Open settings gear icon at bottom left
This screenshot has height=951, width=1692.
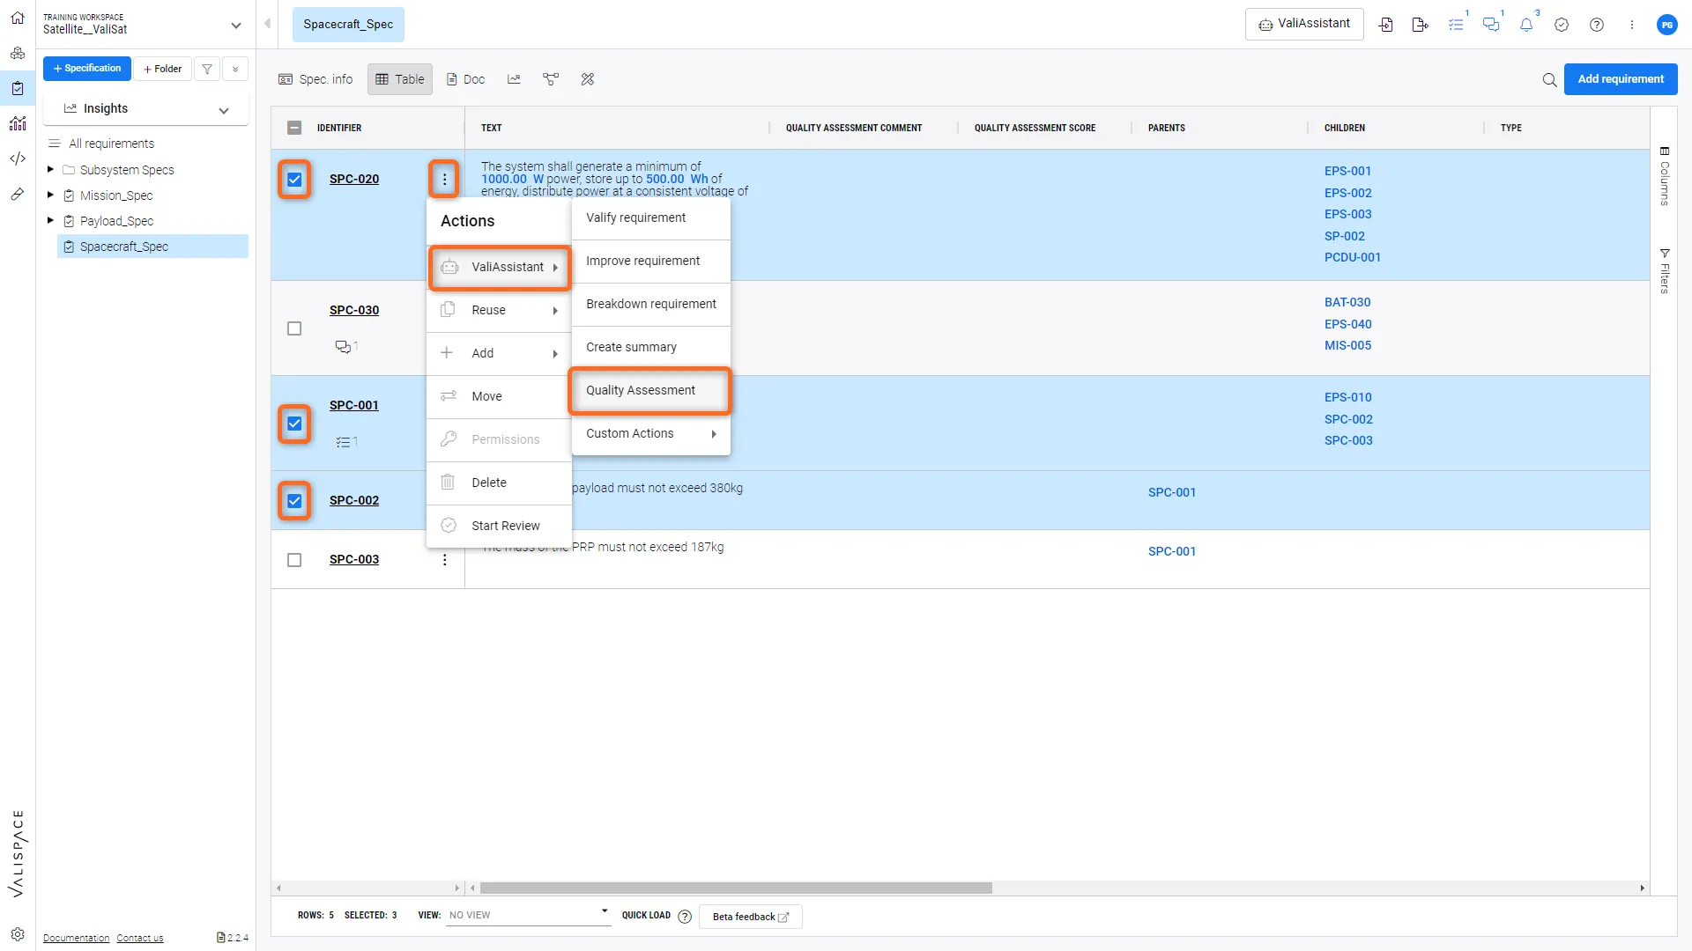pos(18,934)
